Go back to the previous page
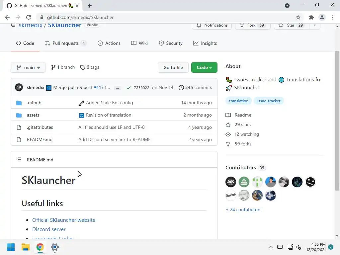The height and width of the screenshot is (255, 340). 7,17
